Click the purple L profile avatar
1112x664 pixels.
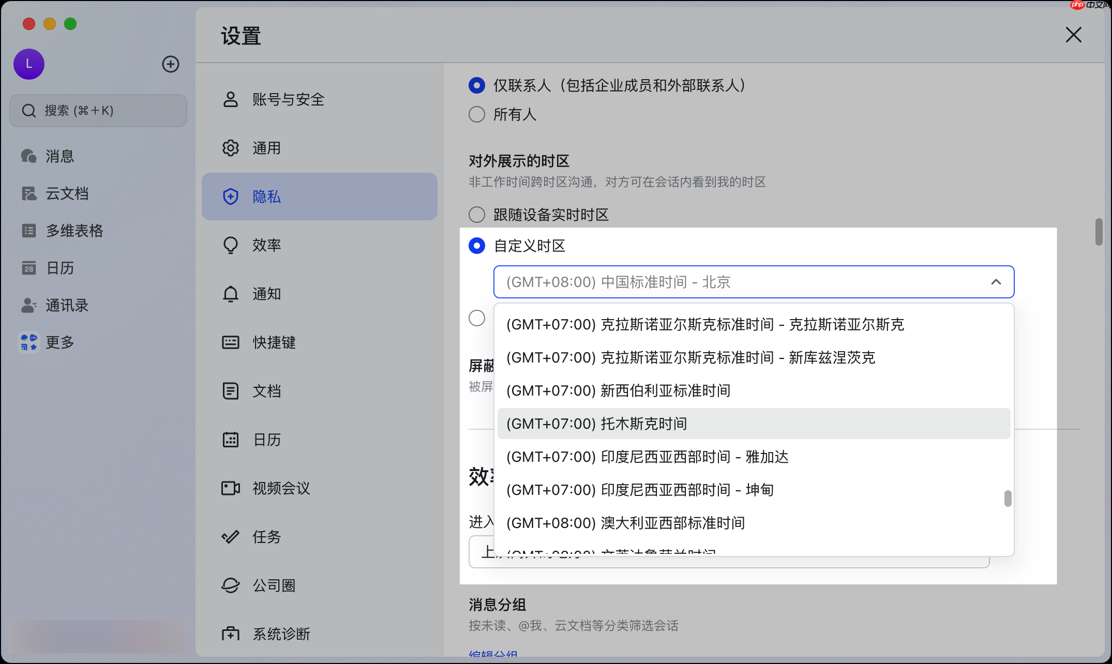click(x=29, y=64)
